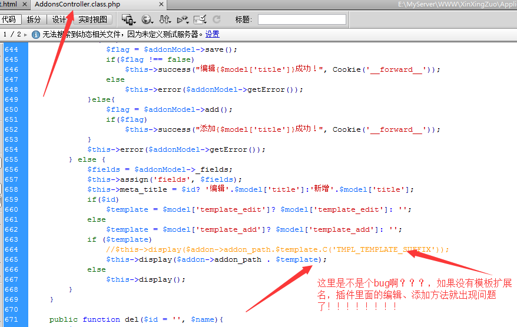Click inside the 标题 title input field
Viewport: 517px width, 327px height.
click(301, 20)
